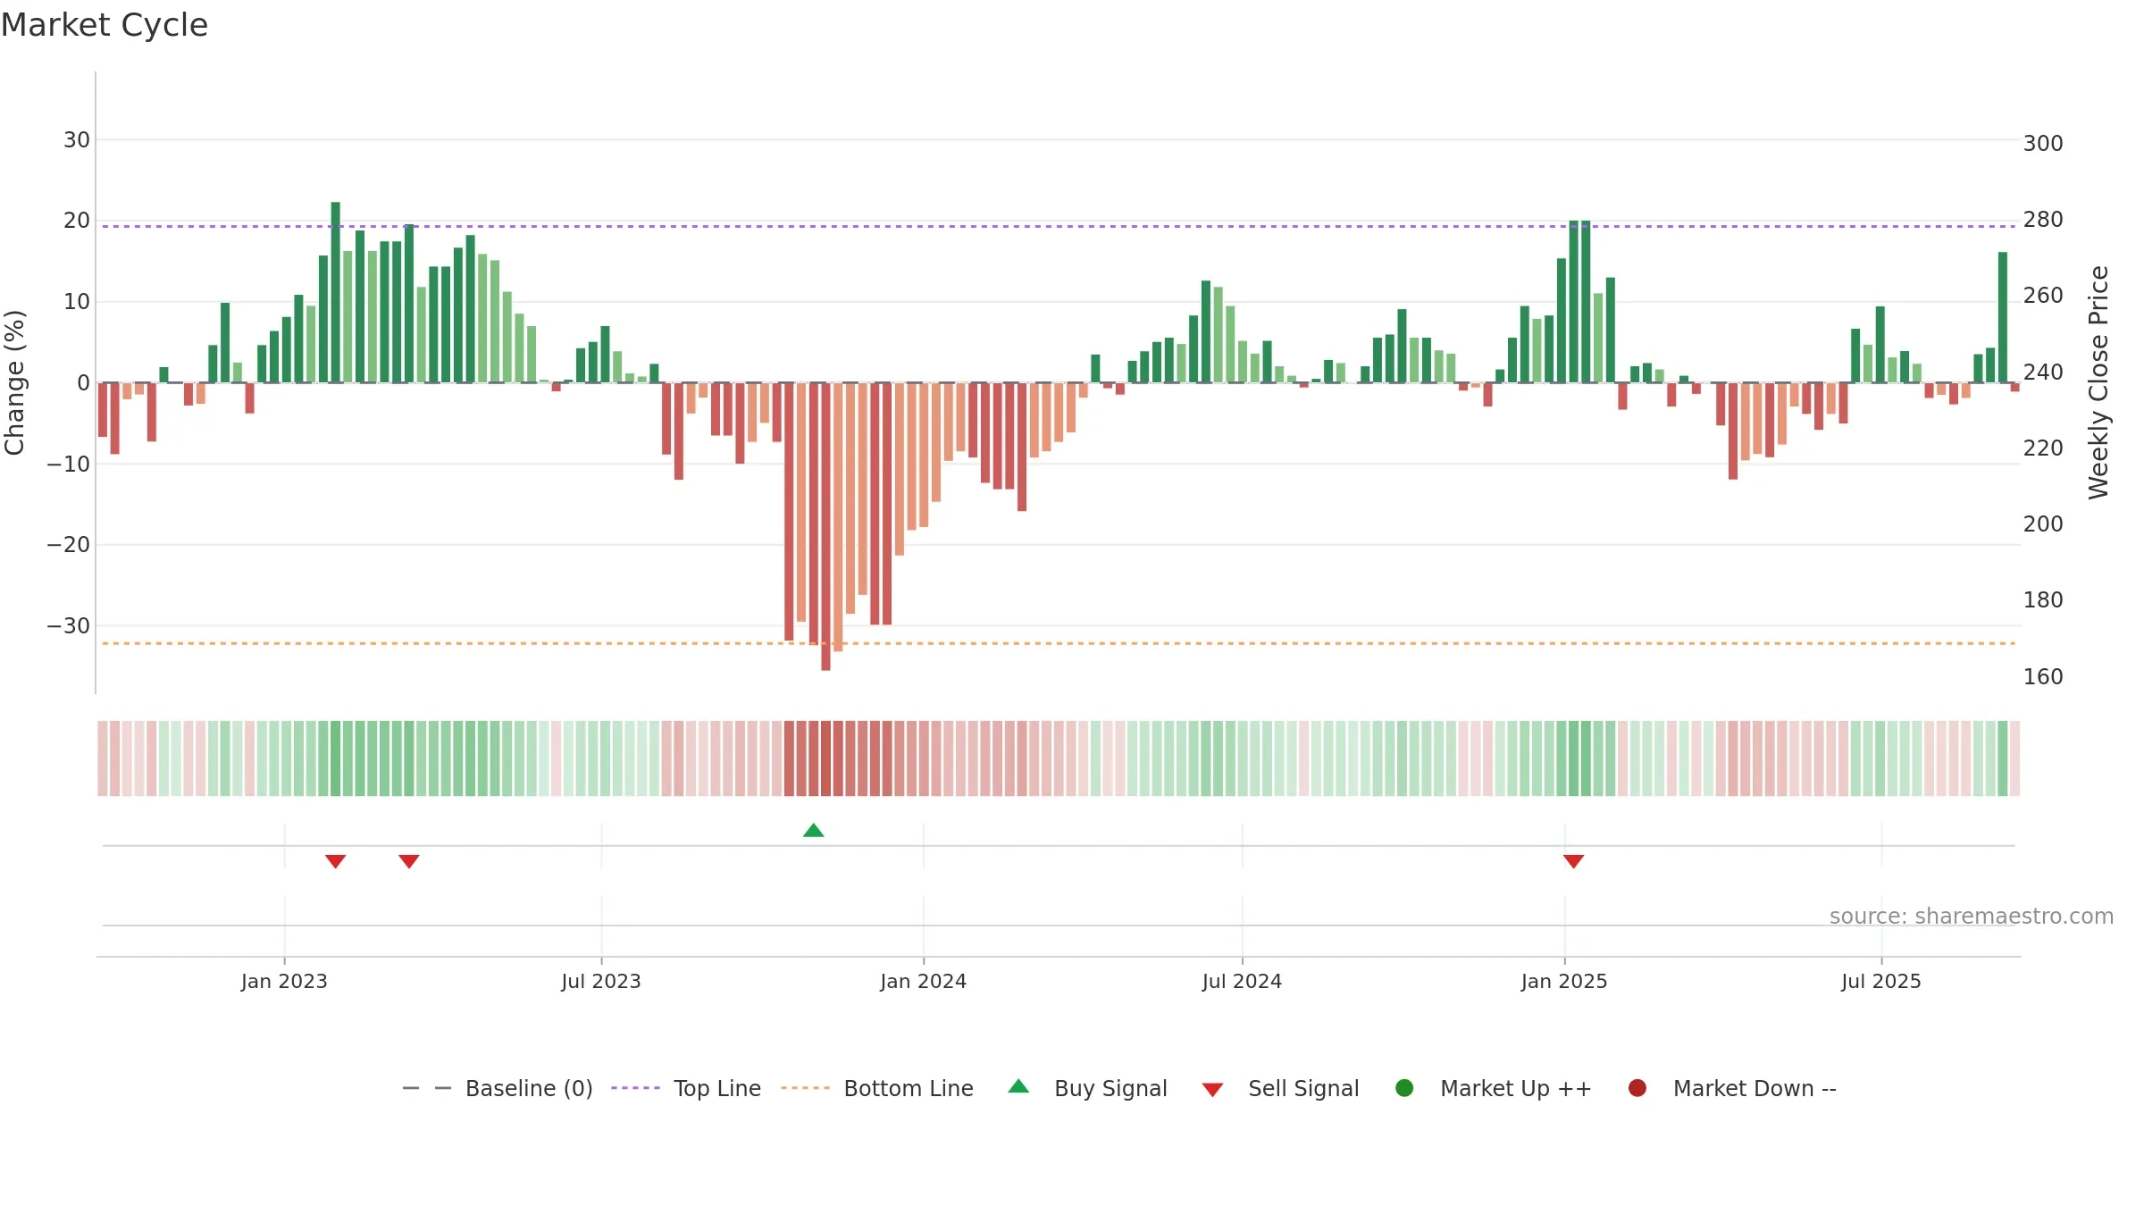Click the purple dotted Top Line
This screenshot has height=1206, width=2144.
click(1059, 226)
